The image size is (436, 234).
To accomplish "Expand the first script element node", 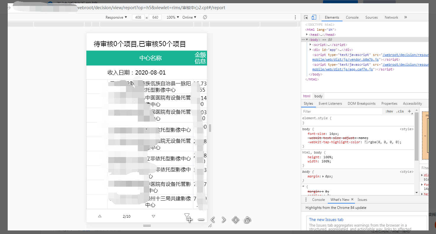I will [310, 45].
